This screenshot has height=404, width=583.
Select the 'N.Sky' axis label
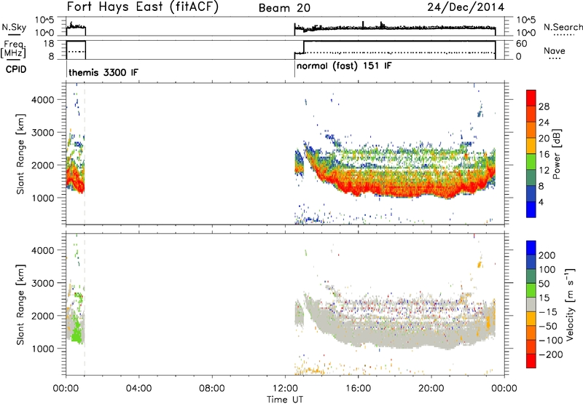tap(14, 27)
